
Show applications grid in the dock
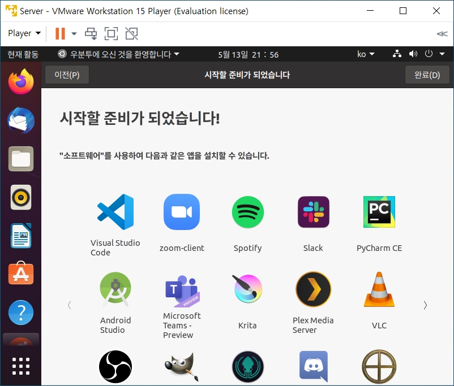[x=21, y=366]
